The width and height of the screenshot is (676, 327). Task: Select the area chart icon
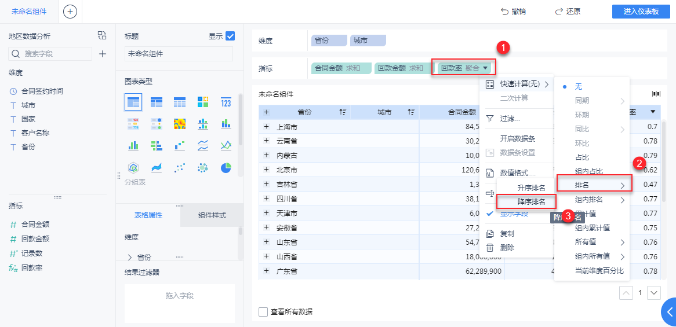156,168
